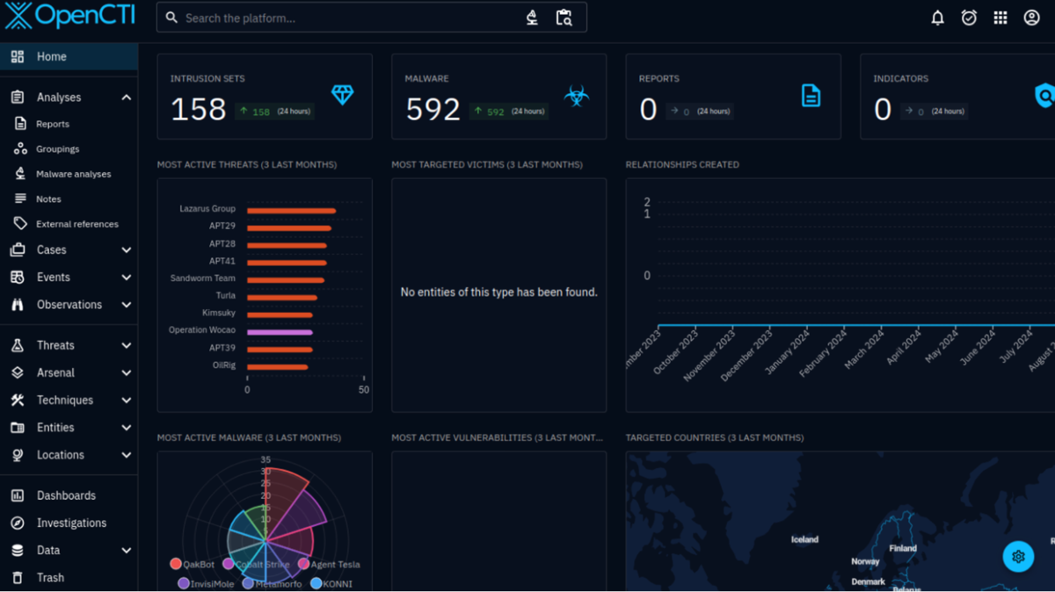
Task: Click the 158 Intrusion Sets count
Action: pos(199,110)
